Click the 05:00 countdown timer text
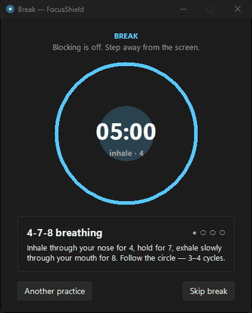This screenshot has width=252, height=313. 126,132
